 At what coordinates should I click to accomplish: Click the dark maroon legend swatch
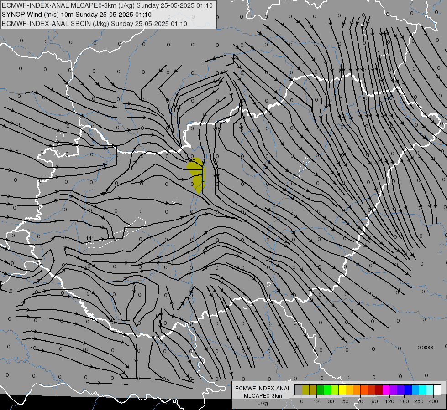[379, 389]
